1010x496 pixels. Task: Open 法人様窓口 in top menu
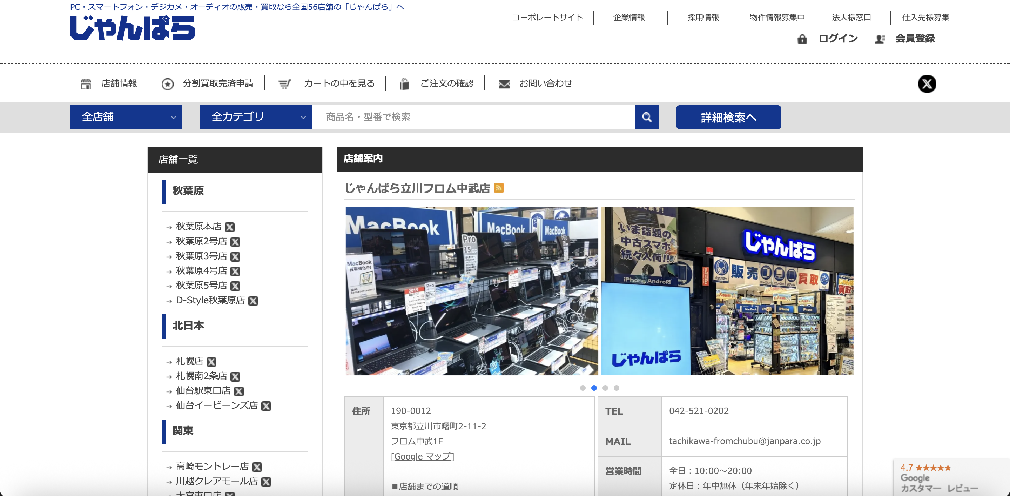point(851,17)
